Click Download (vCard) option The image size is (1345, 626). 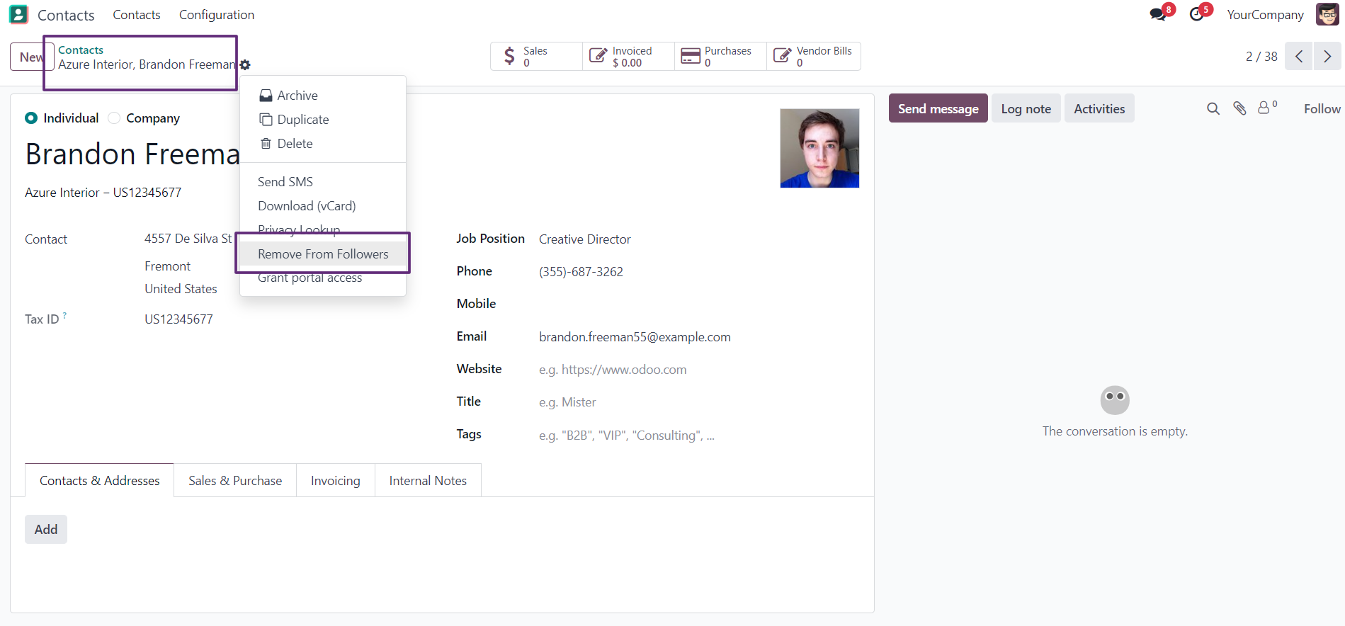323,206
